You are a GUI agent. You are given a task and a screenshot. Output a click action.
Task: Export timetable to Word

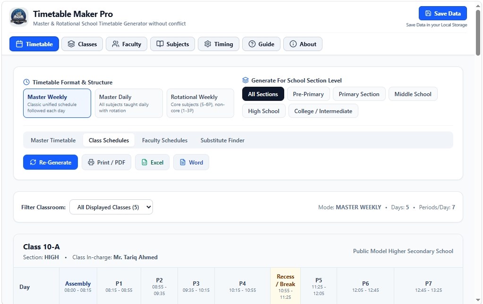tap(191, 162)
